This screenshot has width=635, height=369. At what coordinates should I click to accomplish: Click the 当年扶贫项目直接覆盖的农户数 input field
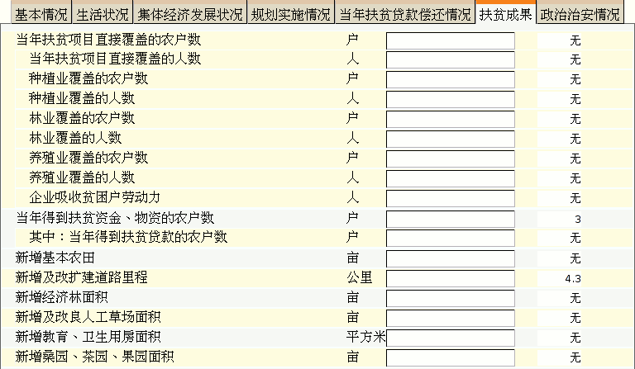click(x=451, y=40)
